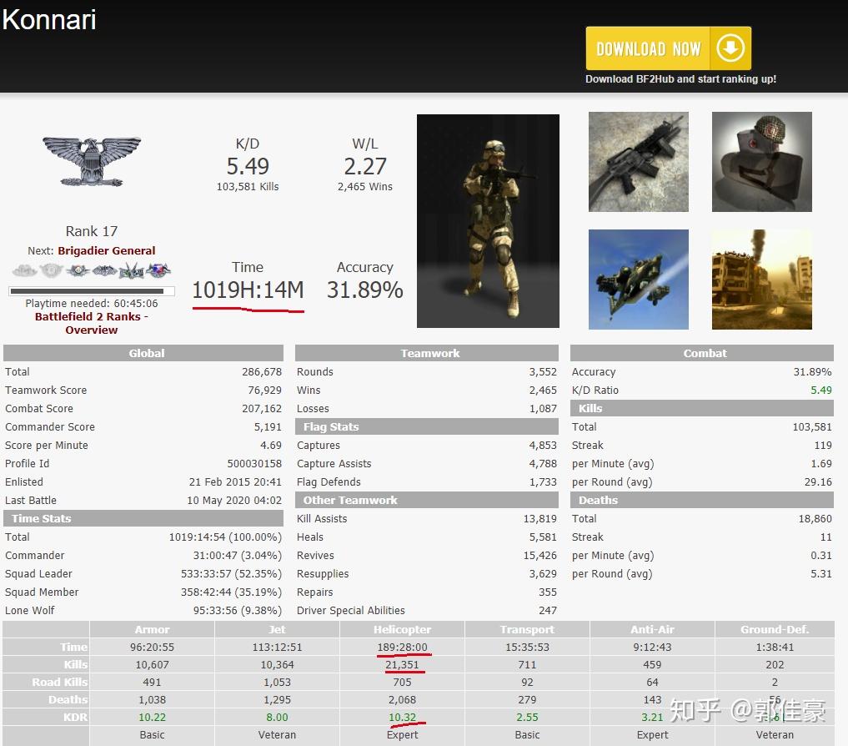Click the Transport column header
The height and width of the screenshot is (746, 848).
click(x=527, y=629)
